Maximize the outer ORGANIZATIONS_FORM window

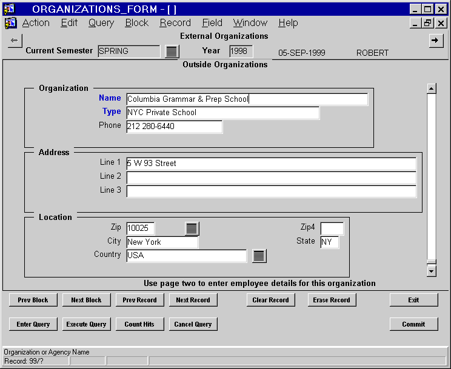[x=428, y=9]
